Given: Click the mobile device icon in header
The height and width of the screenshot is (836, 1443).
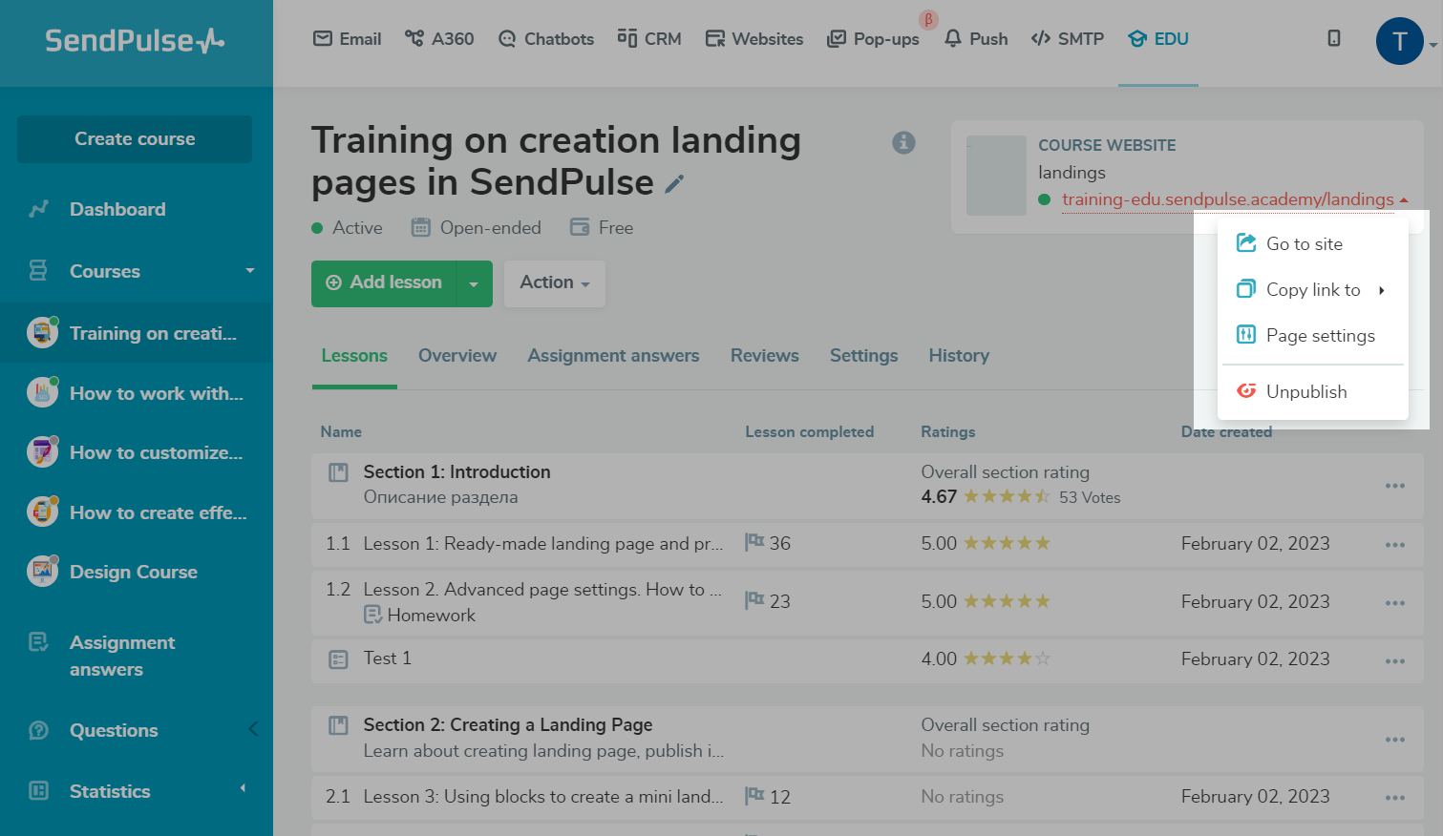Looking at the screenshot, I should [x=1334, y=38].
